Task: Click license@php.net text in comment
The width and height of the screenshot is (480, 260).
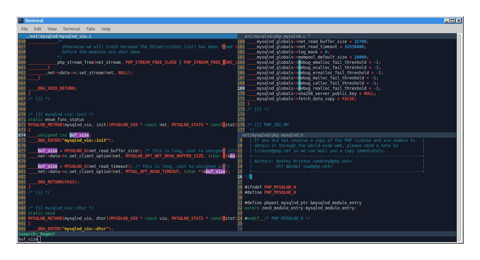Action: pyautogui.click(x=273, y=151)
